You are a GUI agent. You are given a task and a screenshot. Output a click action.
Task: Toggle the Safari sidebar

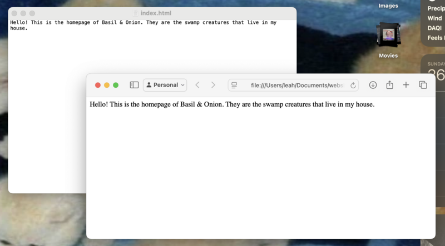point(134,85)
